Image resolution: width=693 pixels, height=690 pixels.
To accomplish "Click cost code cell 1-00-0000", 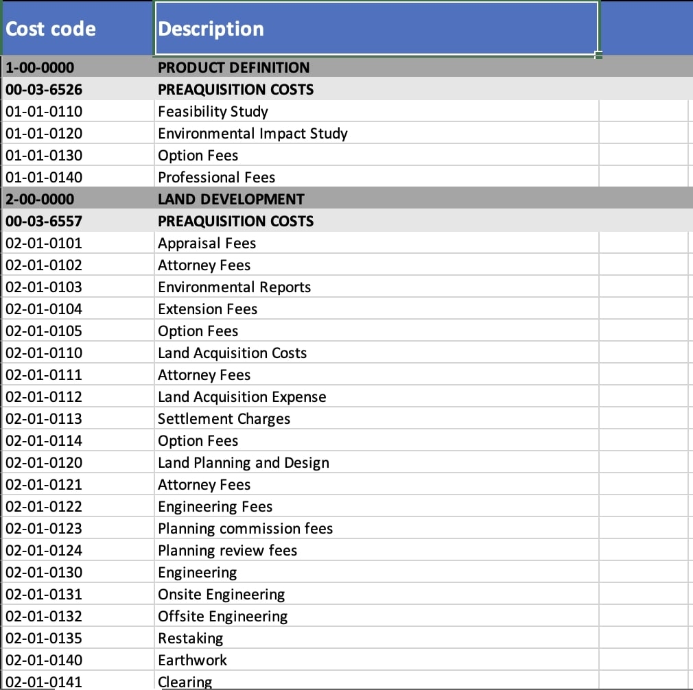I will click(x=77, y=67).
